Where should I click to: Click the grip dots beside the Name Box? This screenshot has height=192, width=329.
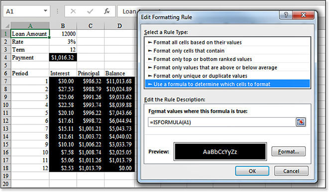pos(57,11)
